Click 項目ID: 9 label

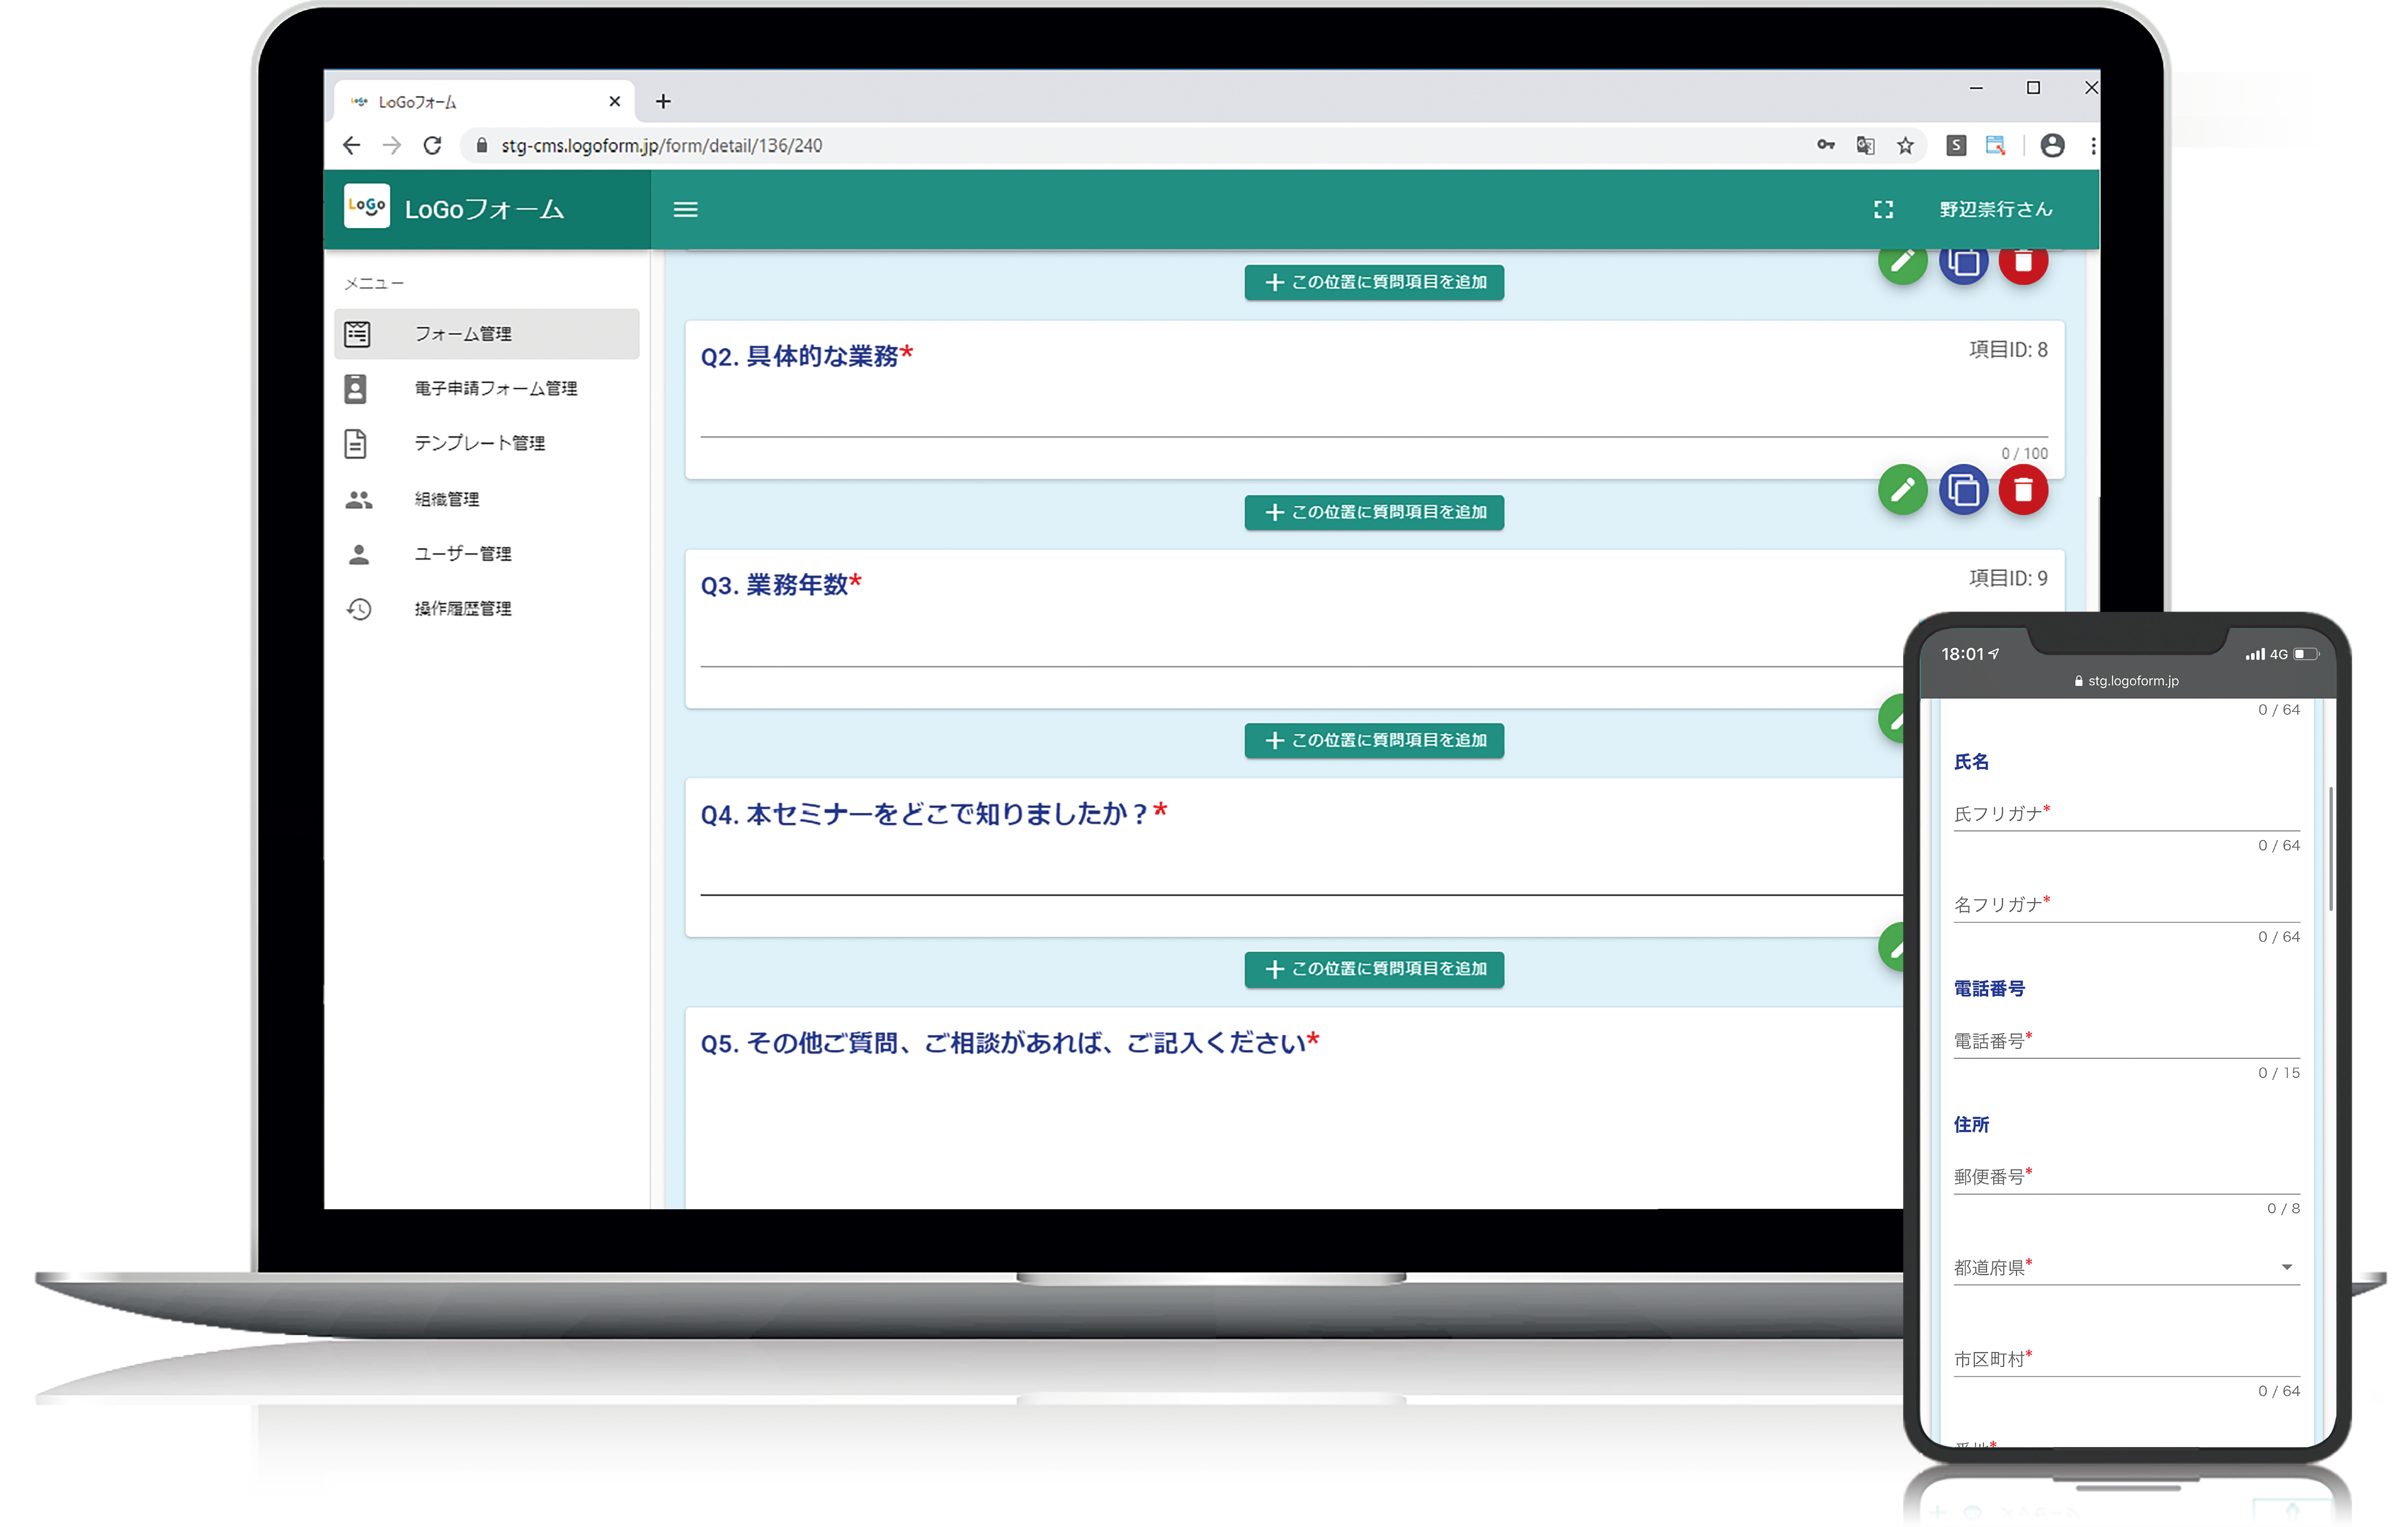(x=2008, y=579)
